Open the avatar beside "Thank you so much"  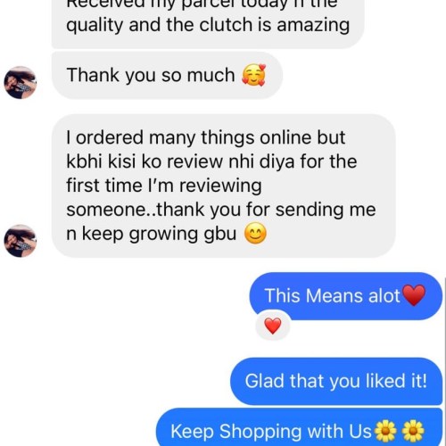click(21, 82)
